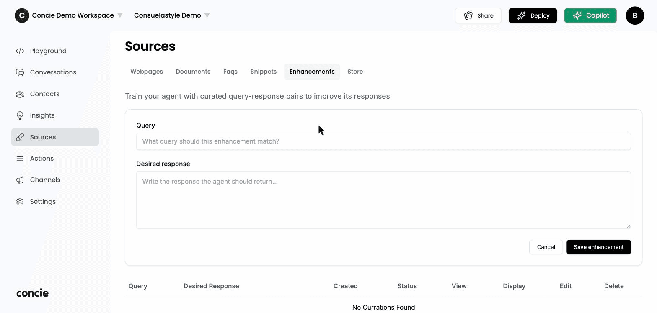657x313 pixels.
Task: Click the text area resize handle
Action: [x=628, y=226]
